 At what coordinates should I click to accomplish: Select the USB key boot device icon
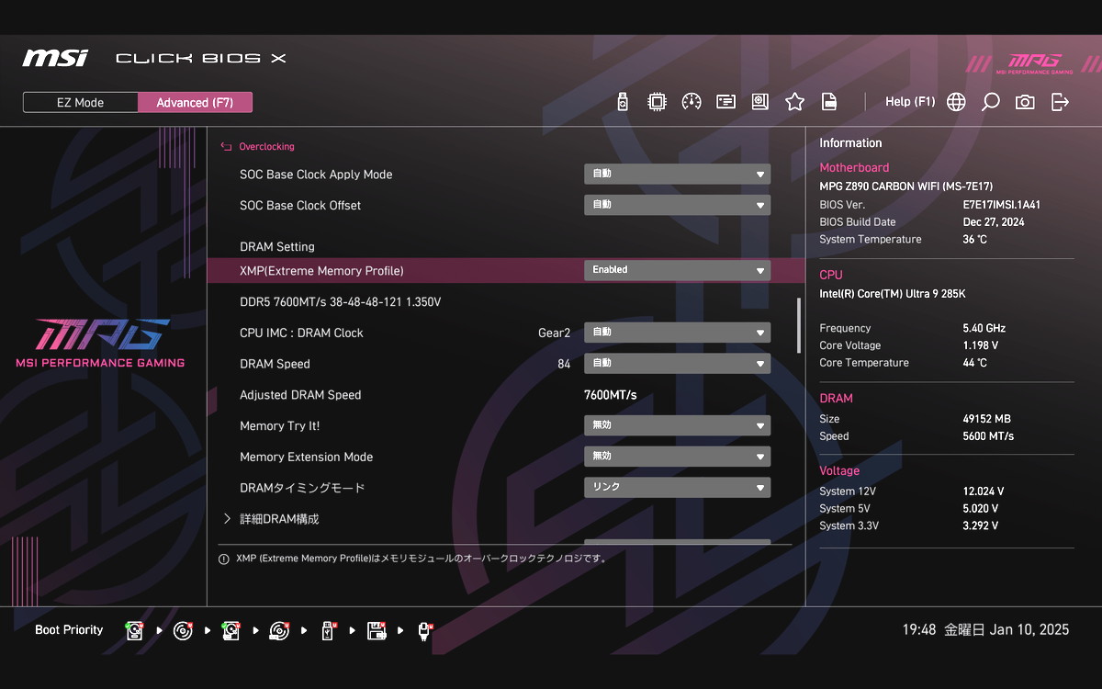[328, 630]
